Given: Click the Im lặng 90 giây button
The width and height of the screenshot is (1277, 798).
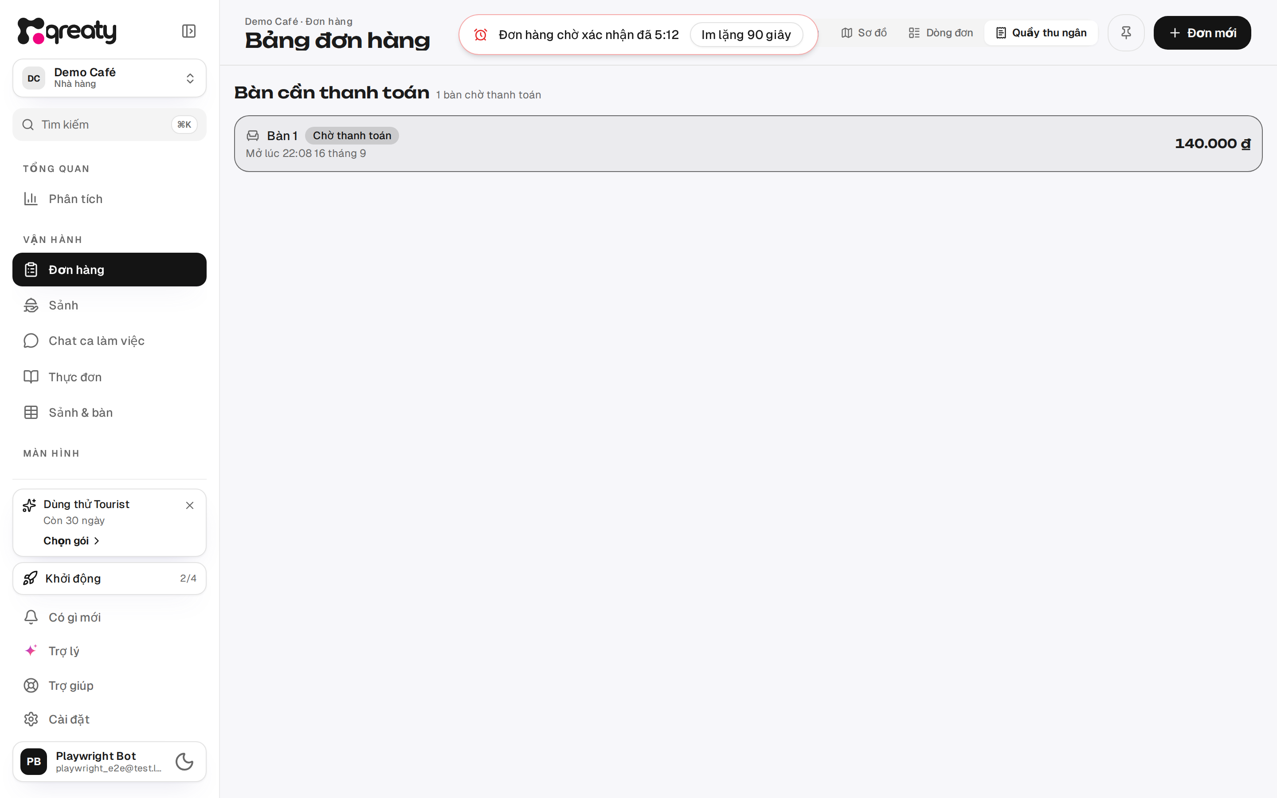Looking at the screenshot, I should [x=746, y=35].
